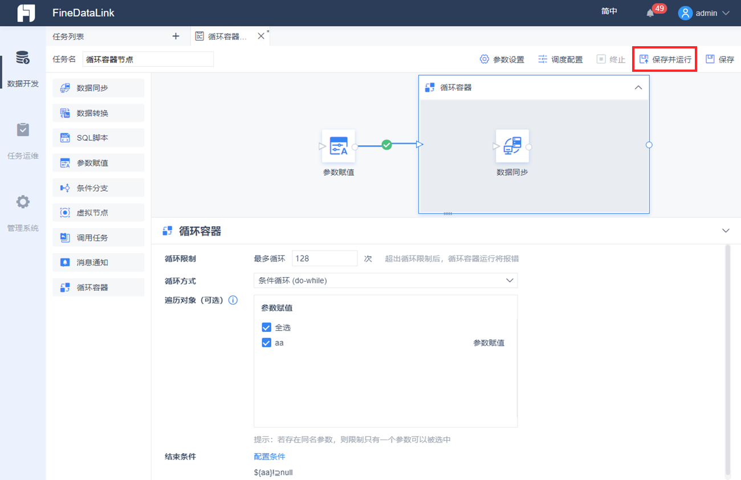
Task: Open 参数设置 in toolbar
Action: [x=502, y=59]
